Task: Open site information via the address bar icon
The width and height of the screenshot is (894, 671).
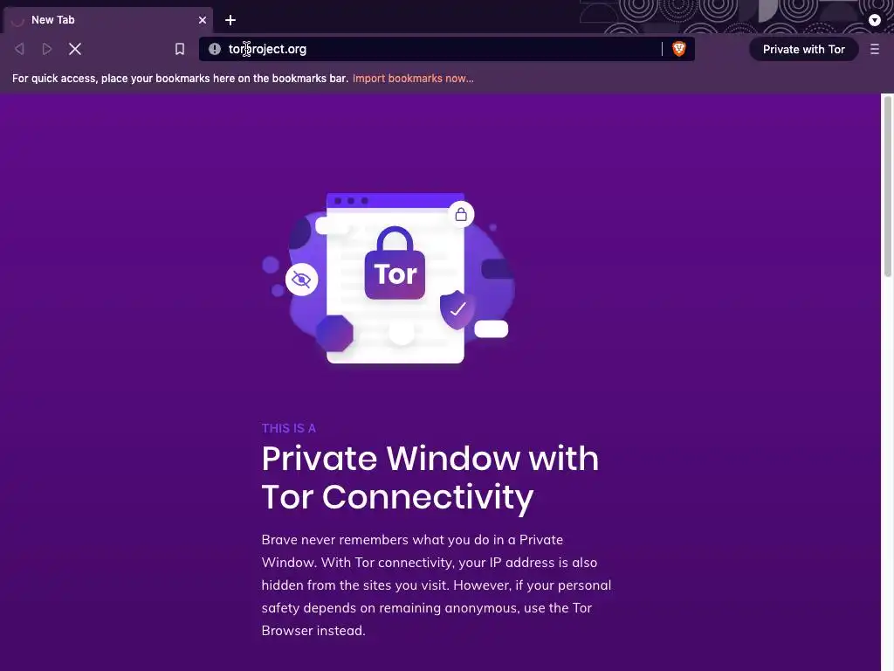Action: [215, 49]
